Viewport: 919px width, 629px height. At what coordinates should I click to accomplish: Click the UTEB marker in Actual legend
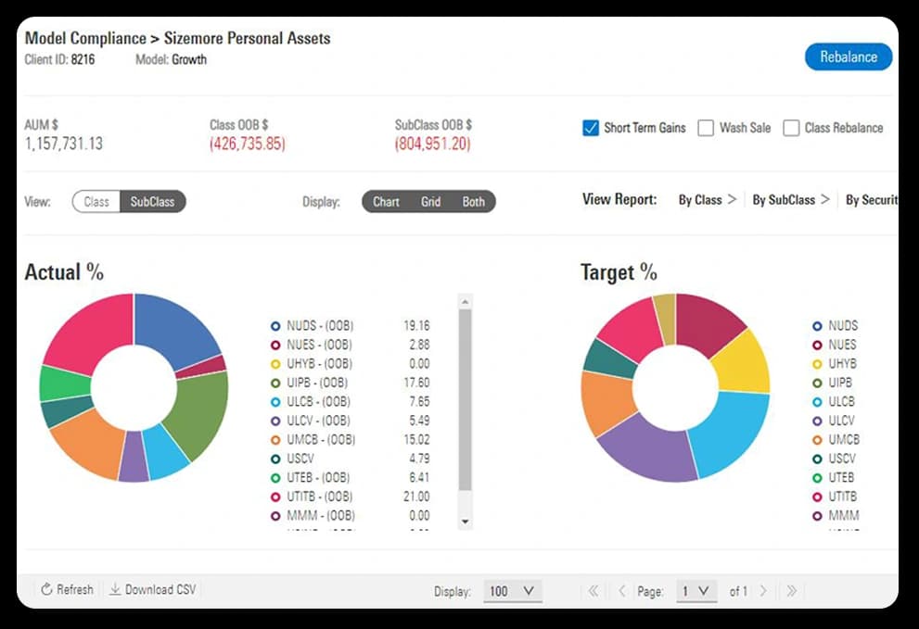point(275,478)
